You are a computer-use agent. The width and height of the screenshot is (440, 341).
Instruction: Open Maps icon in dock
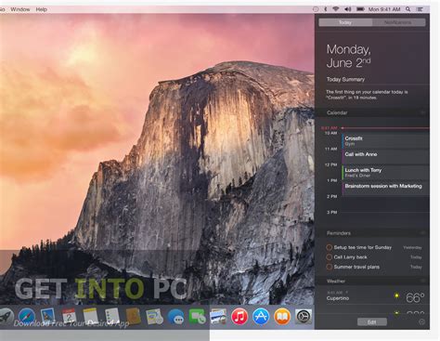pyautogui.click(x=154, y=317)
